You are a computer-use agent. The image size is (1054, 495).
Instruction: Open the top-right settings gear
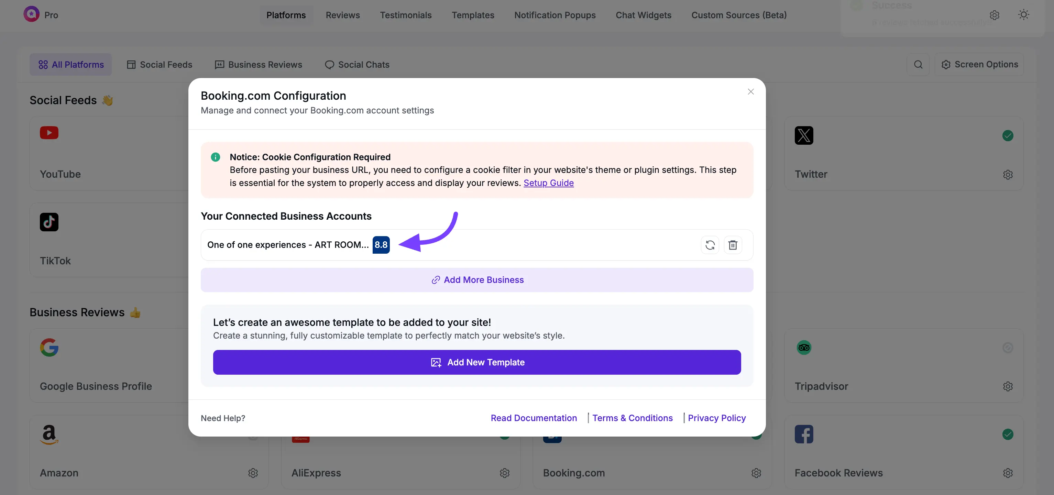994,15
